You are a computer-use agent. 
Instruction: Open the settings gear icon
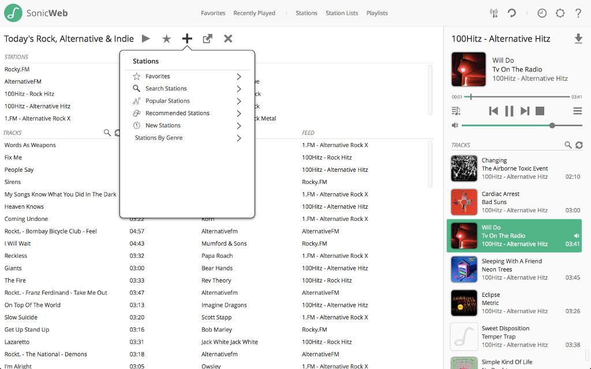pyautogui.click(x=560, y=13)
